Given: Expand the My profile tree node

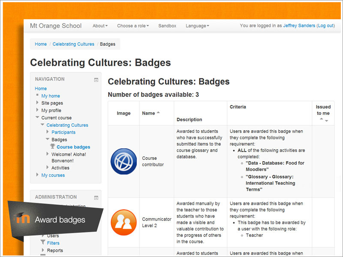Looking at the screenshot, I should tap(37, 111).
